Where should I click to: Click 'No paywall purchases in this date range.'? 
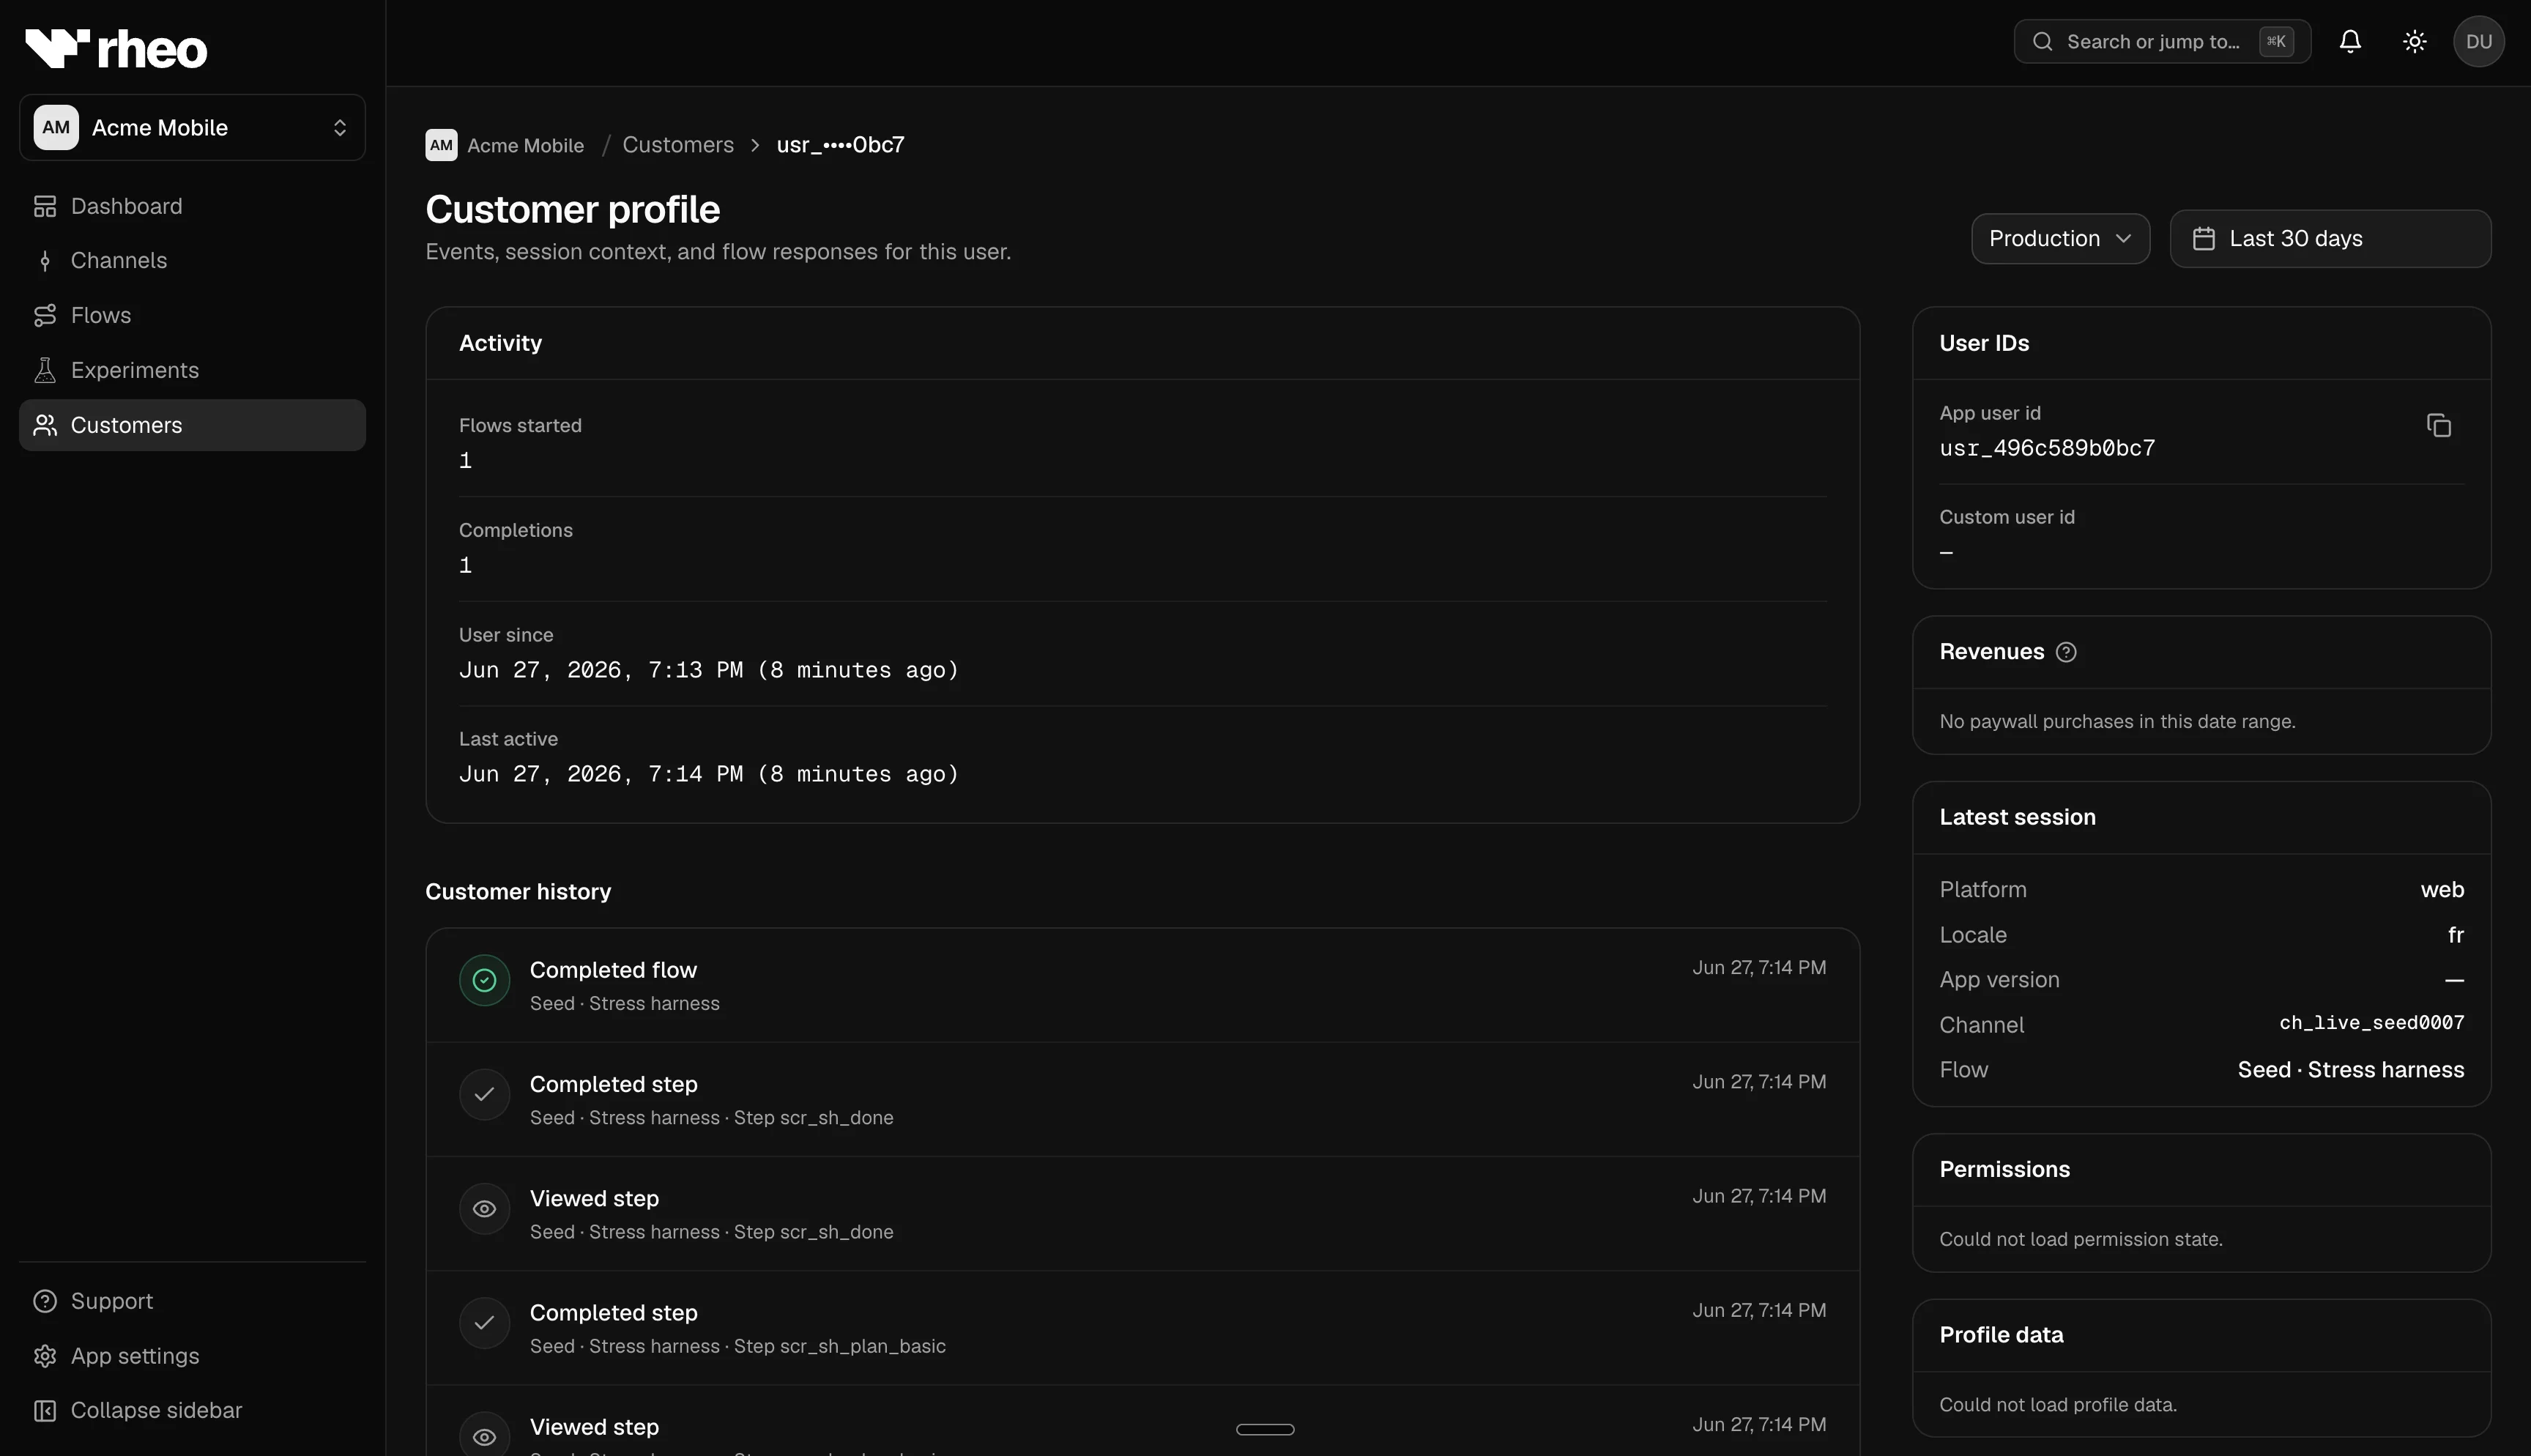[x=2117, y=721]
